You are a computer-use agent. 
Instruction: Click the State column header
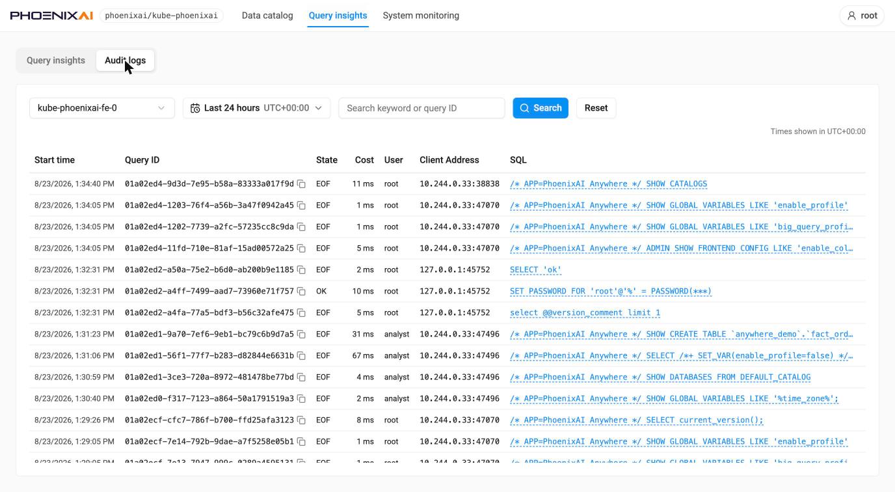click(x=327, y=160)
